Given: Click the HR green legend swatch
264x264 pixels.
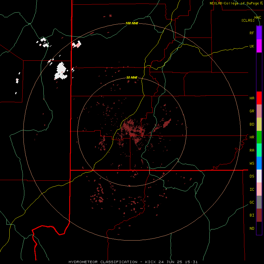Looking at the screenshot, I should [259, 137].
